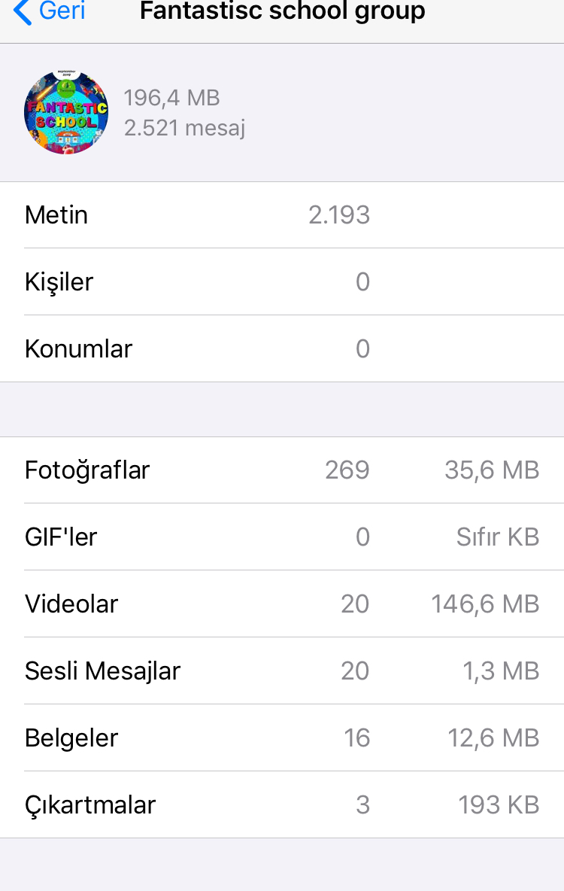Select the 196,4 MB total size

click(171, 98)
